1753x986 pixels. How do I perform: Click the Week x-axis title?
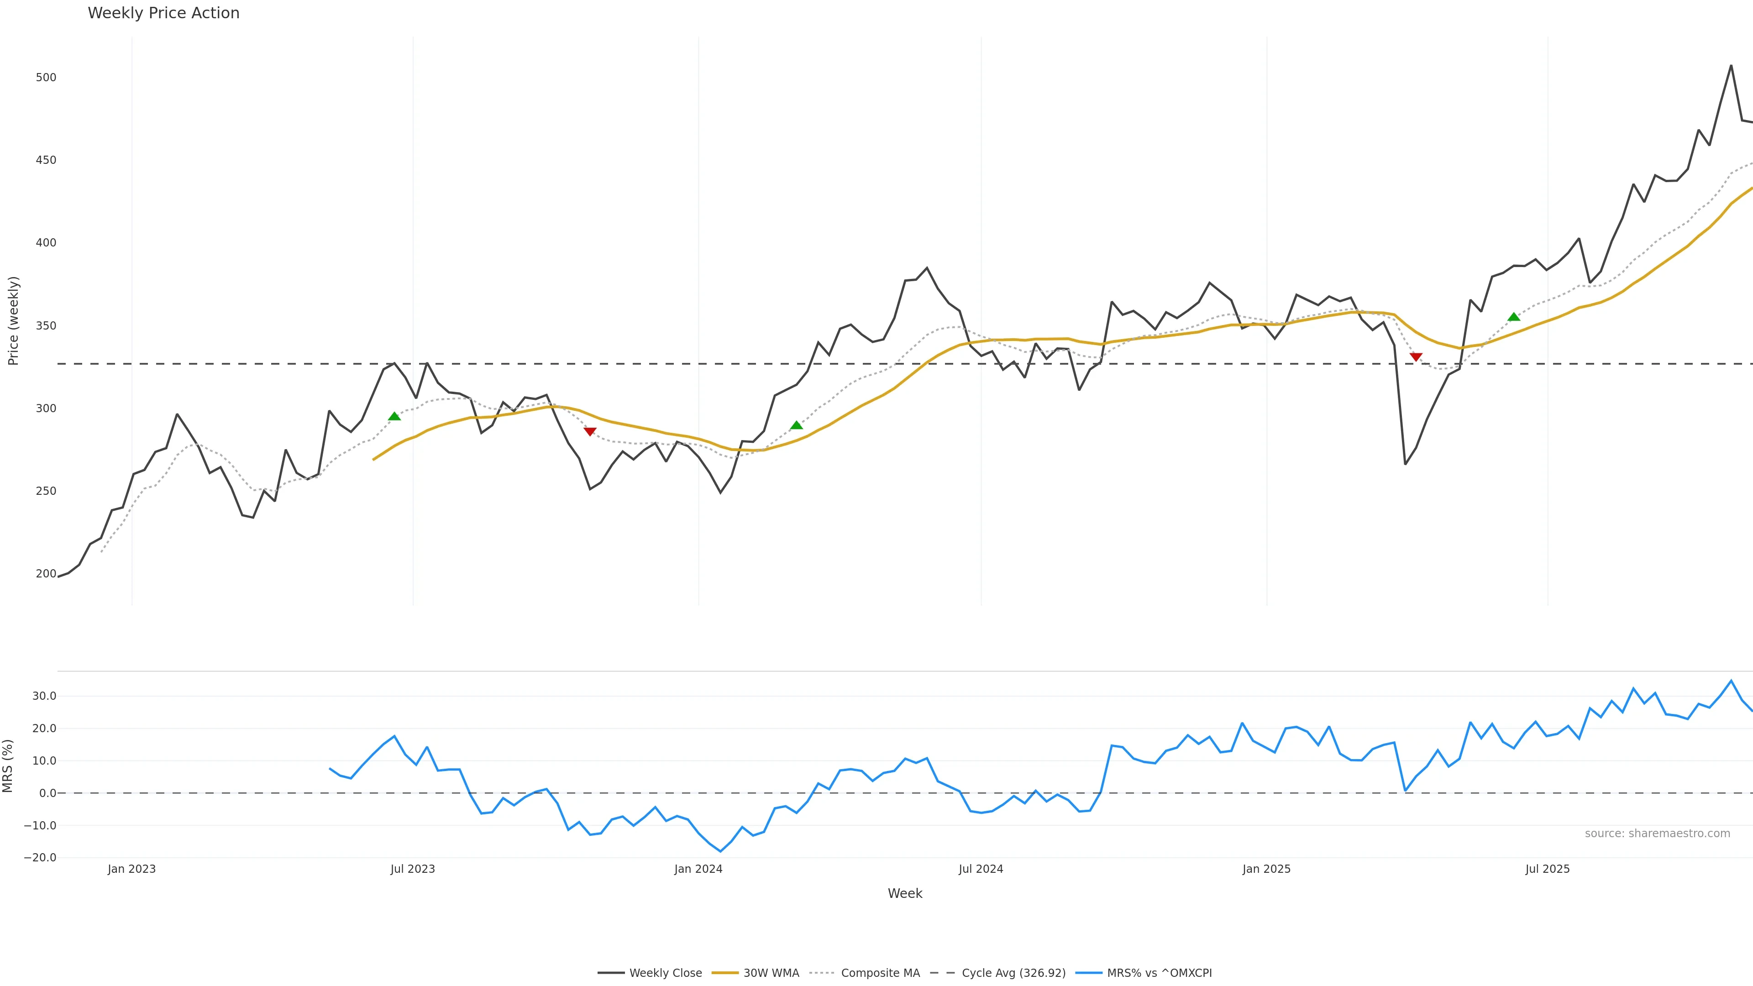[x=904, y=893]
